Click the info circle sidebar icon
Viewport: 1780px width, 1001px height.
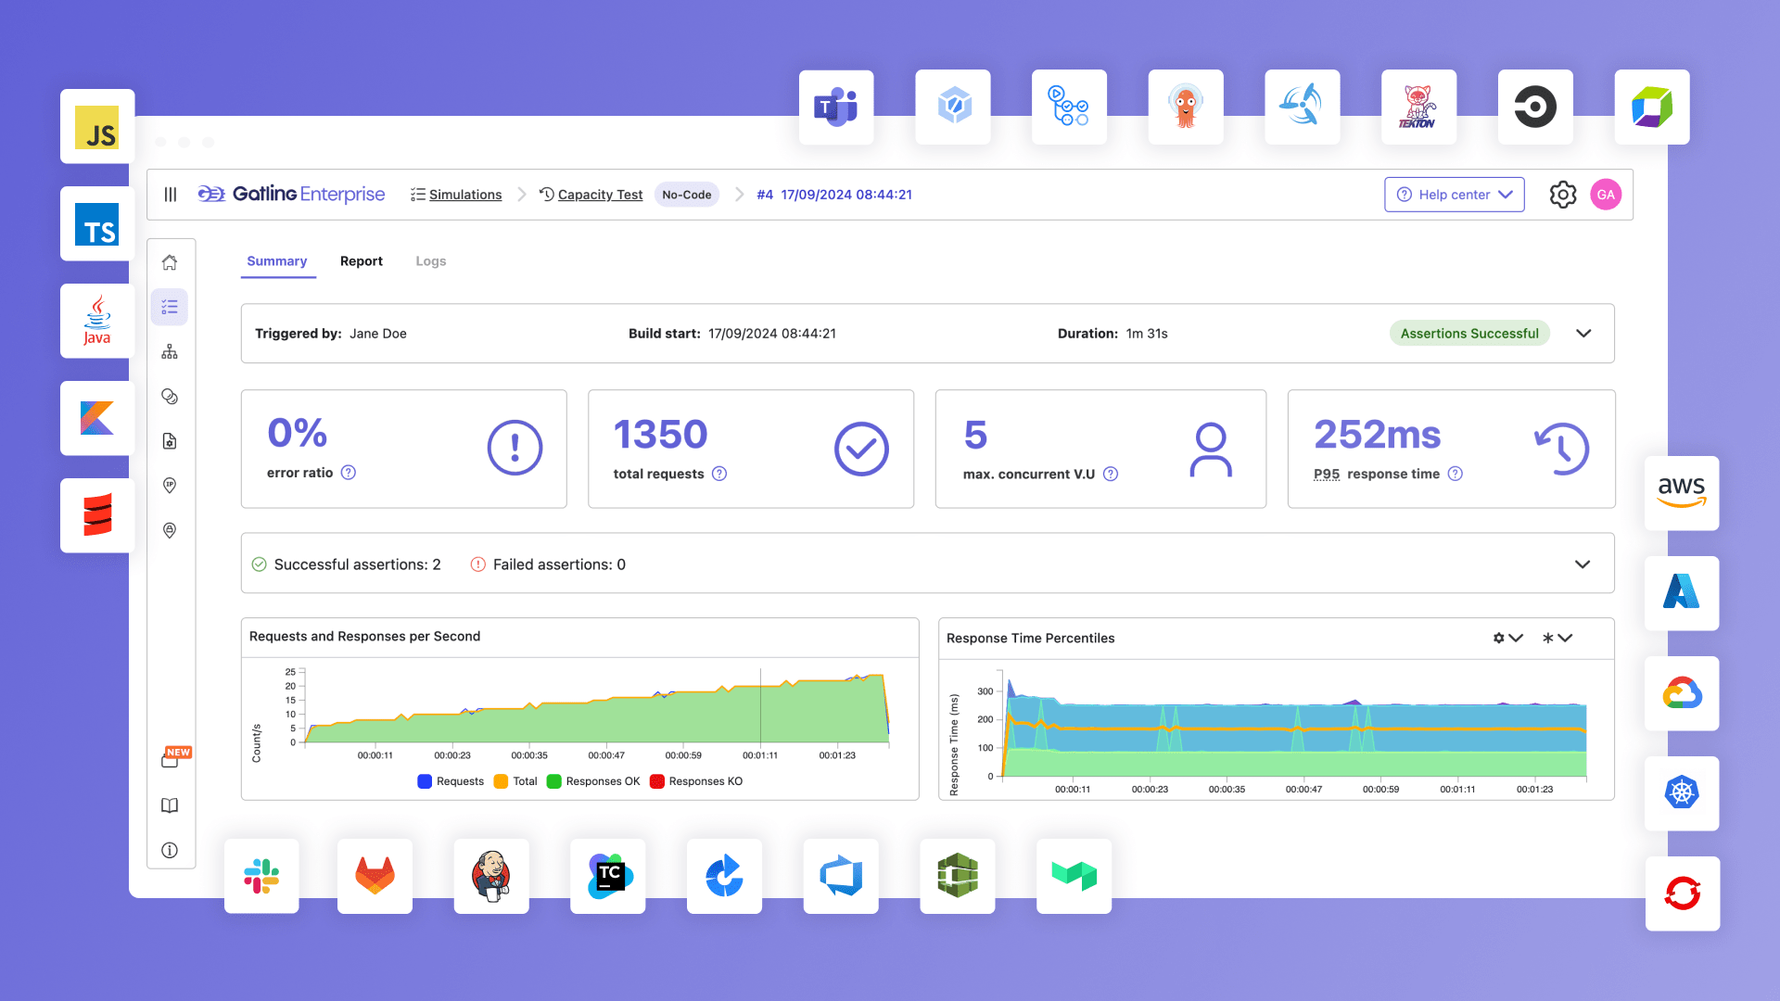[170, 850]
